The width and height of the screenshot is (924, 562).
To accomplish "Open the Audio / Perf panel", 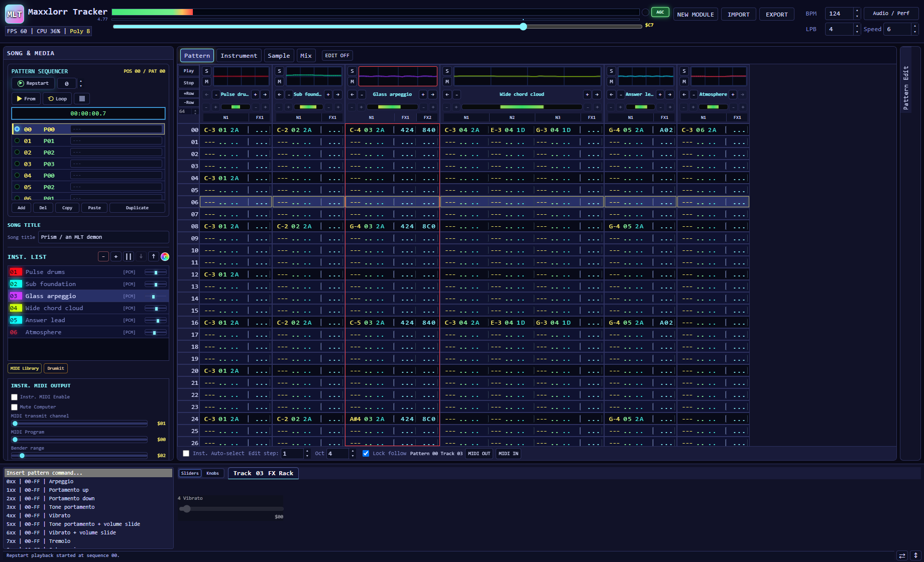I will pyautogui.click(x=891, y=14).
